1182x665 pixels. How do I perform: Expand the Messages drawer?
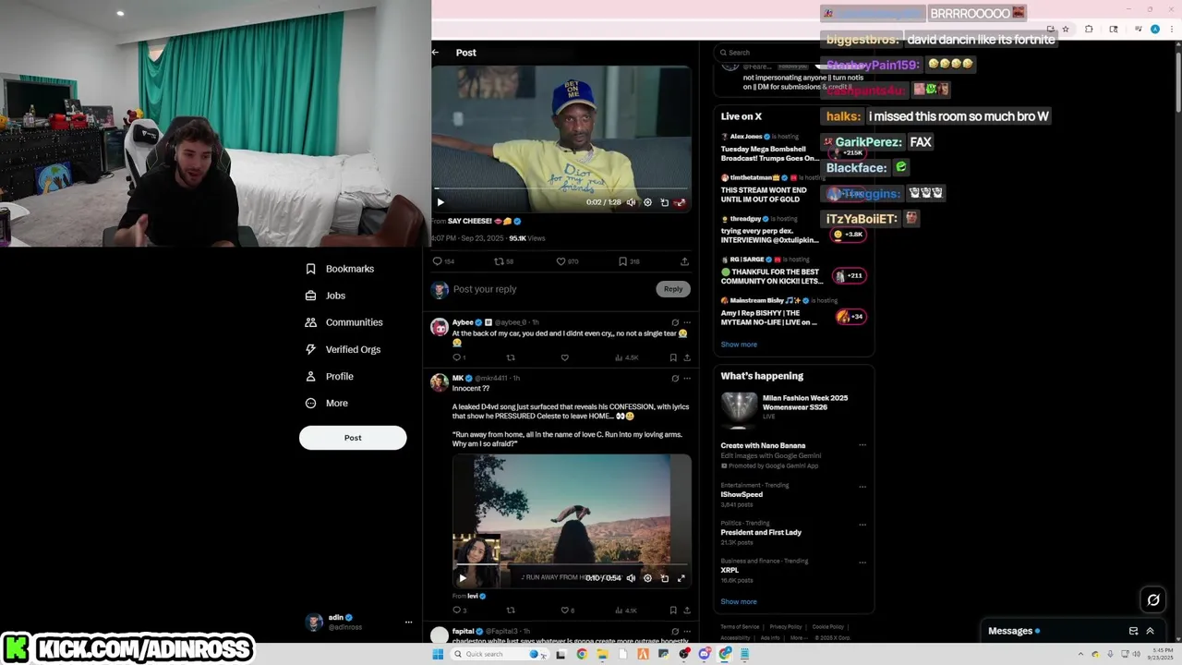pyautogui.click(x=1150, y=631)
